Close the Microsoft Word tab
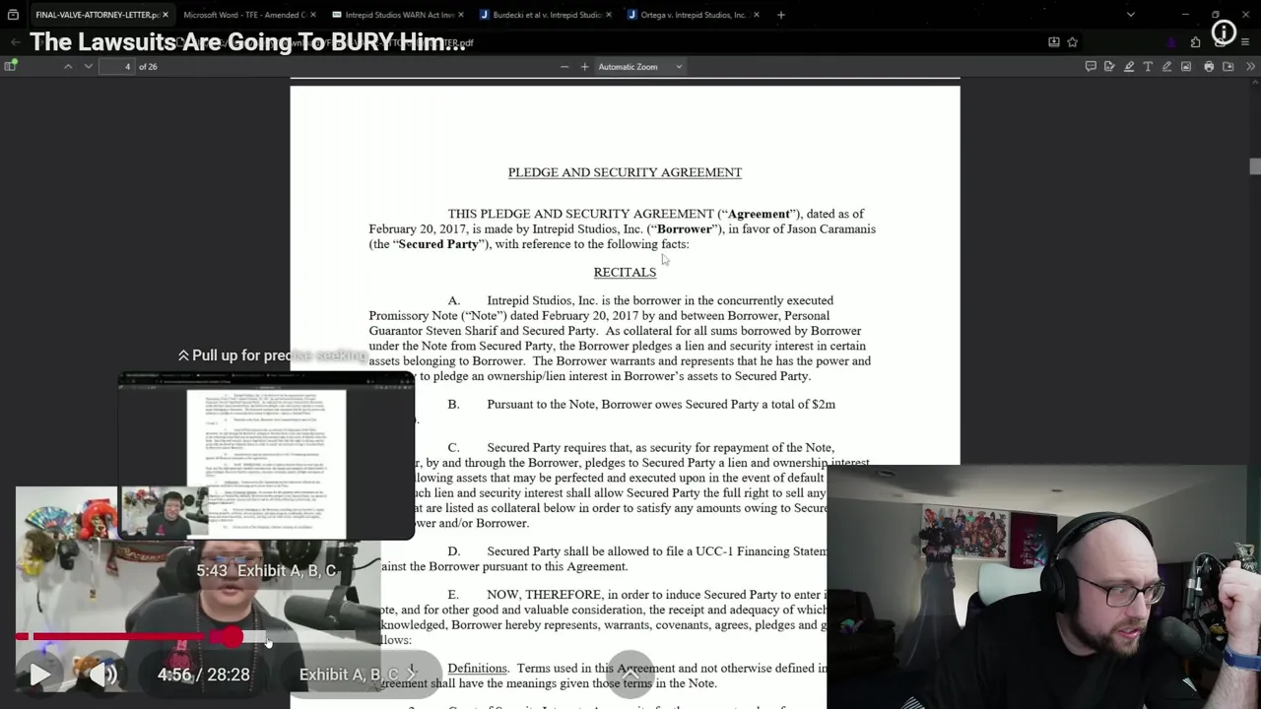The image size is (1261, 709). (x=313, y=15)
